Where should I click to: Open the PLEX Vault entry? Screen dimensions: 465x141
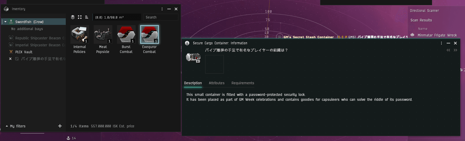[x=24, y=52]
